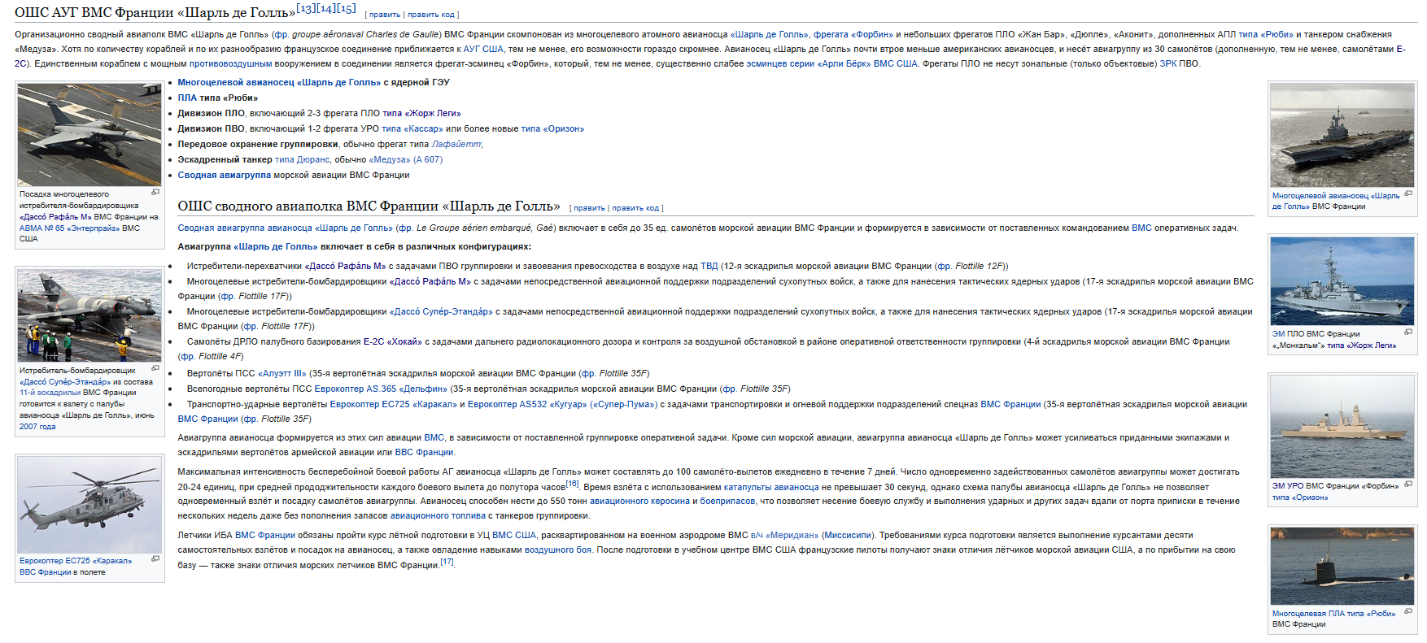Click 'править код' next to ОШС АУГ heading

click(x=431, y=15)
